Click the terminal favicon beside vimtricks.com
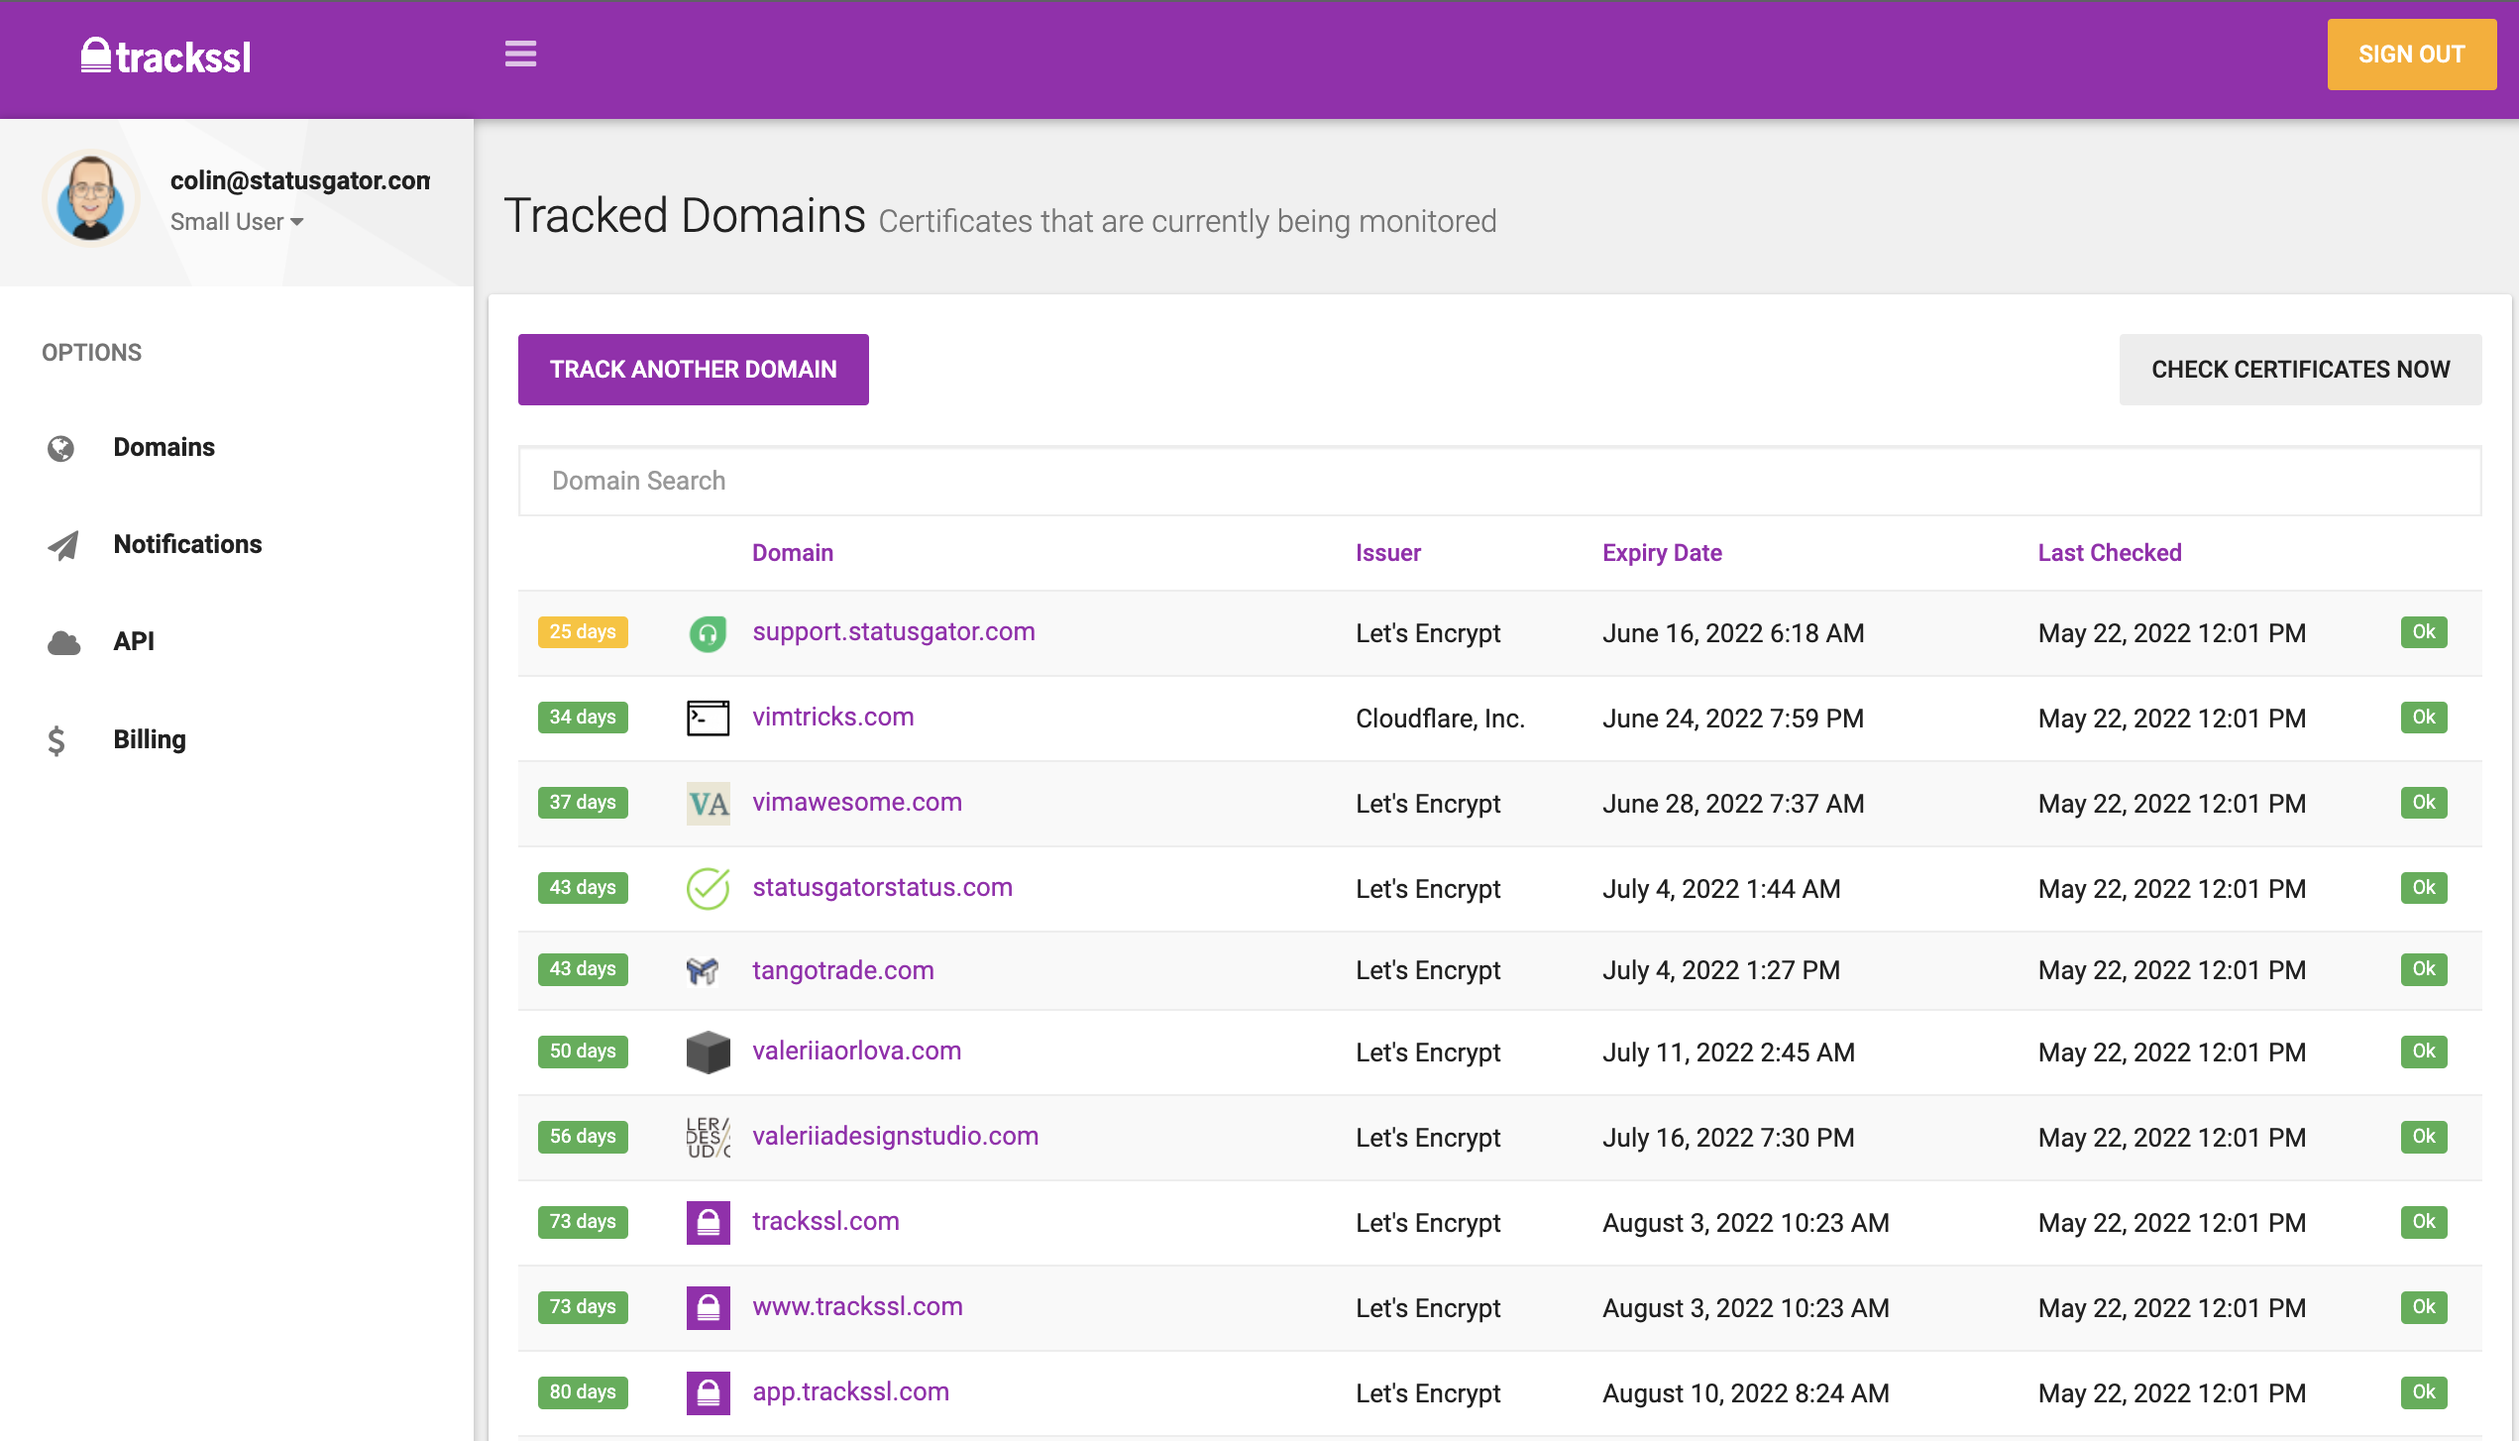 pos(708,718)
